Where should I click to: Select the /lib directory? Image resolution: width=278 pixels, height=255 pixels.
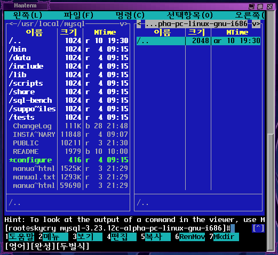[68, 75]
